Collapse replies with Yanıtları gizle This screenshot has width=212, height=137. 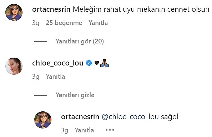(75, 95)
